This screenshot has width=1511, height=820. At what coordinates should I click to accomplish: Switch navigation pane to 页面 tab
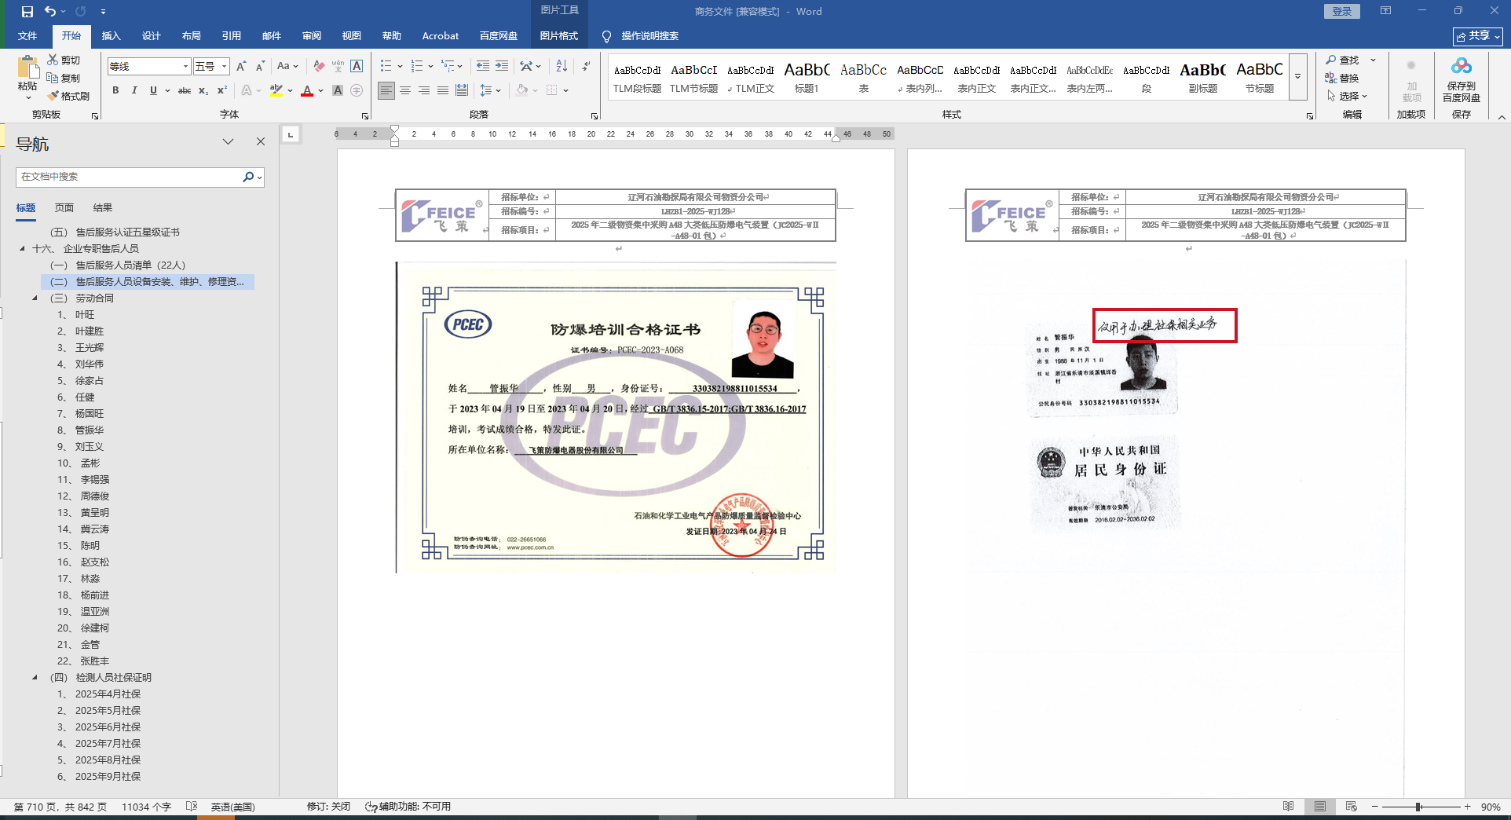[64, 208]
